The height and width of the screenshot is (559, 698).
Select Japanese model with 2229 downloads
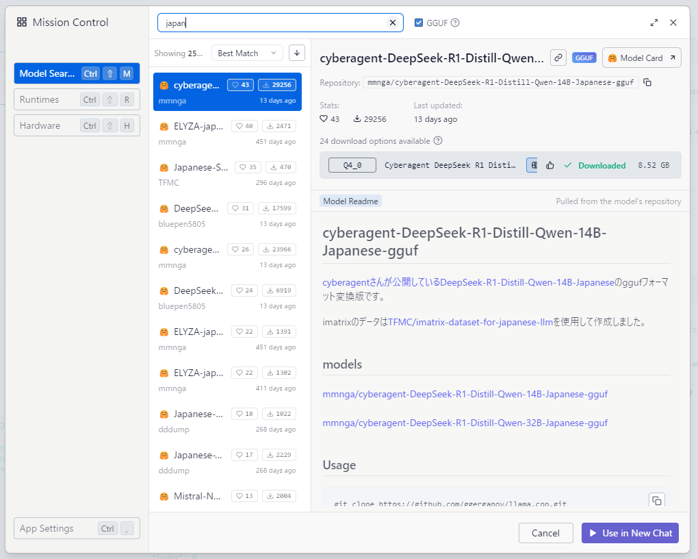(x=227, y=462)
